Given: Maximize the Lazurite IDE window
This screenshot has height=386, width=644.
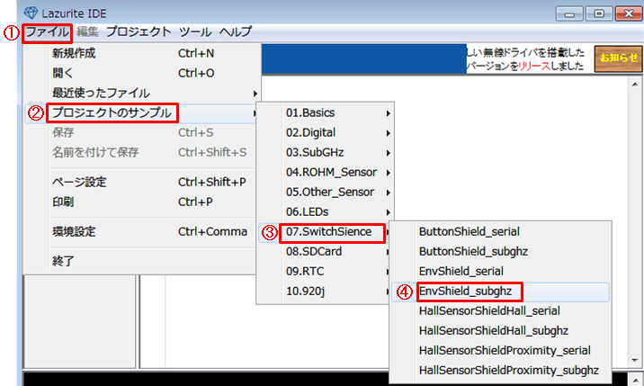Looking at the screenshot, I should (599, 14).
